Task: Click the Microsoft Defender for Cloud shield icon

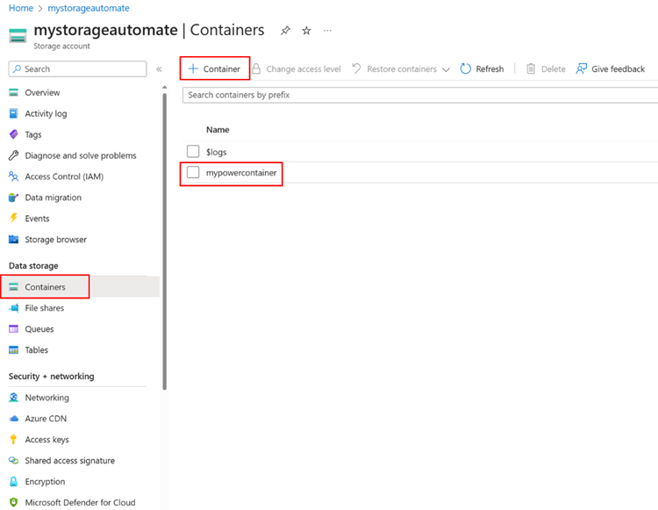Action: (x=13, y=502)
